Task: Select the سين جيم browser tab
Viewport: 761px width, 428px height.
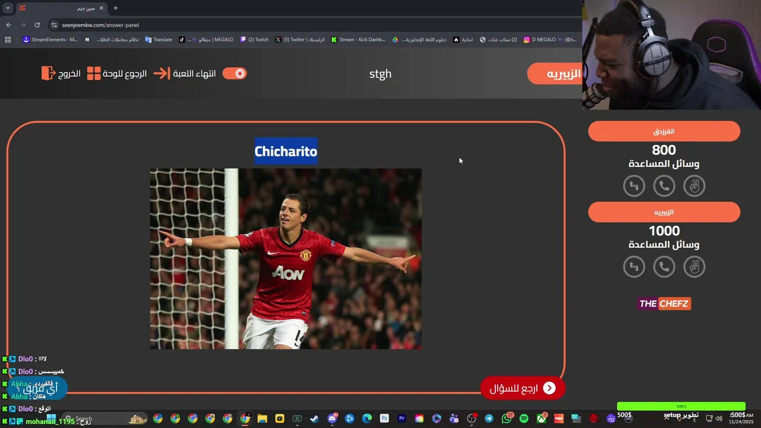Action: click(x=62, y=8)
